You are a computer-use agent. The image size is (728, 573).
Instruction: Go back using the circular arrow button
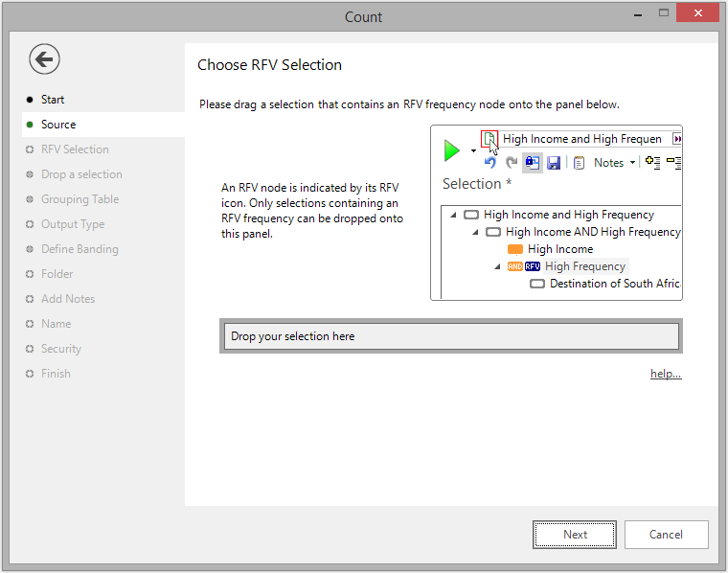(44, 59)
